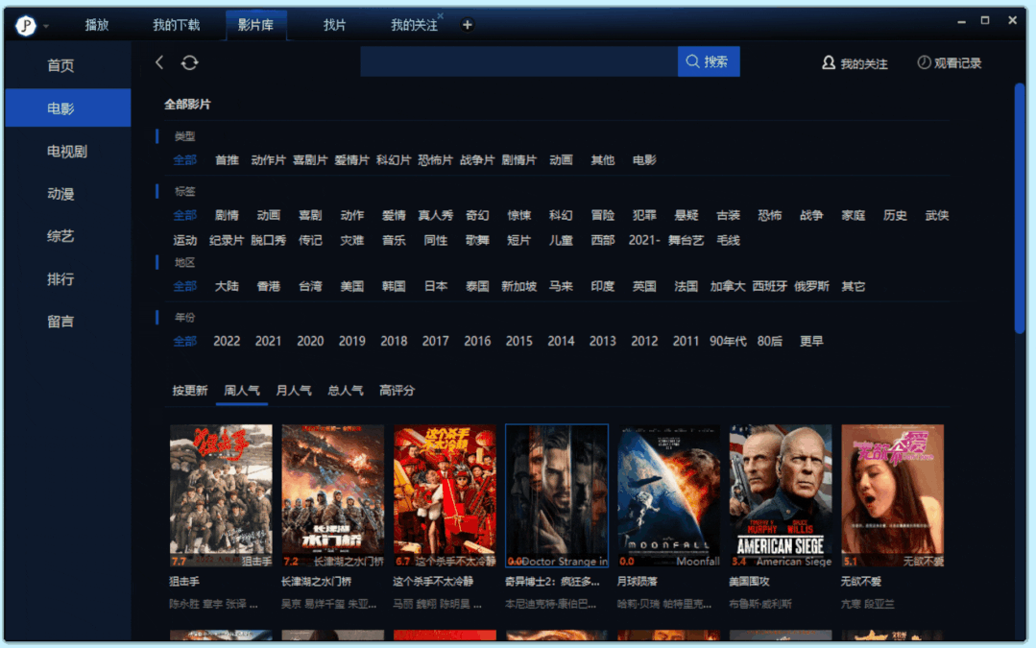The width and height of the screenshot is (1036, 648).
Task: Select 电视剧 in the left sidebar
Action: pos(67,151)
